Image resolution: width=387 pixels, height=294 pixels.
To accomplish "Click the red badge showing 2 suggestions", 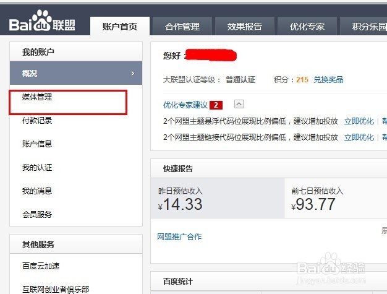I will (x=216, y=105).
